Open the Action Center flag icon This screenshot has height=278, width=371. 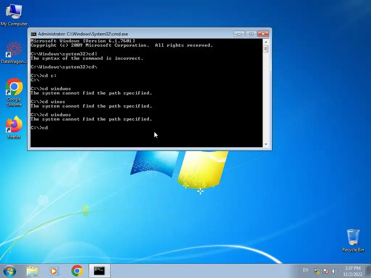(x=326, y=271)
